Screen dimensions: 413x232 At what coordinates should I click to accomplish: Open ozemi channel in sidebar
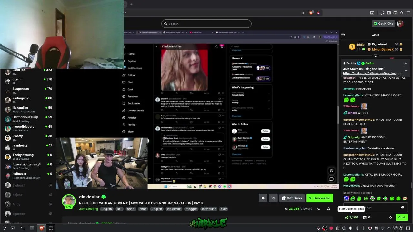[28, 81]
